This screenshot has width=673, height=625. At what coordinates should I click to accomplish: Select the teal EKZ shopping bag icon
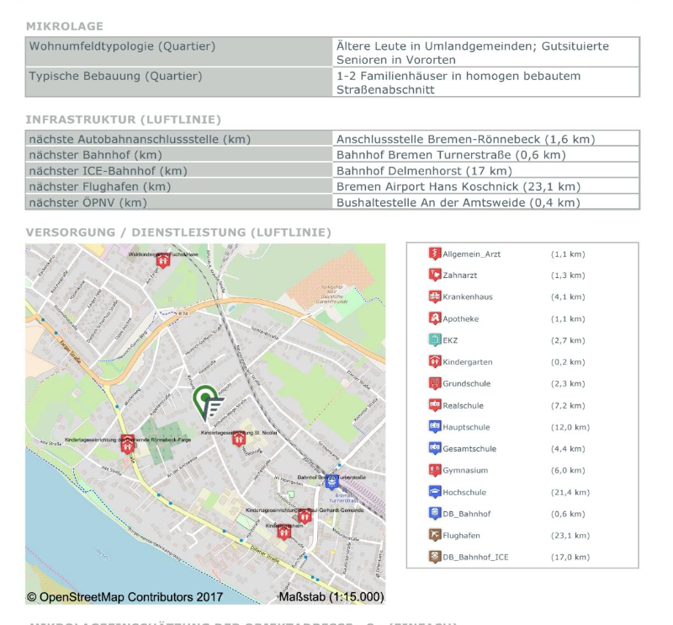tap(434, 340)
